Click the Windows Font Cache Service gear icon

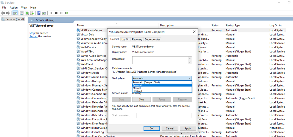(x=78, y=136)
